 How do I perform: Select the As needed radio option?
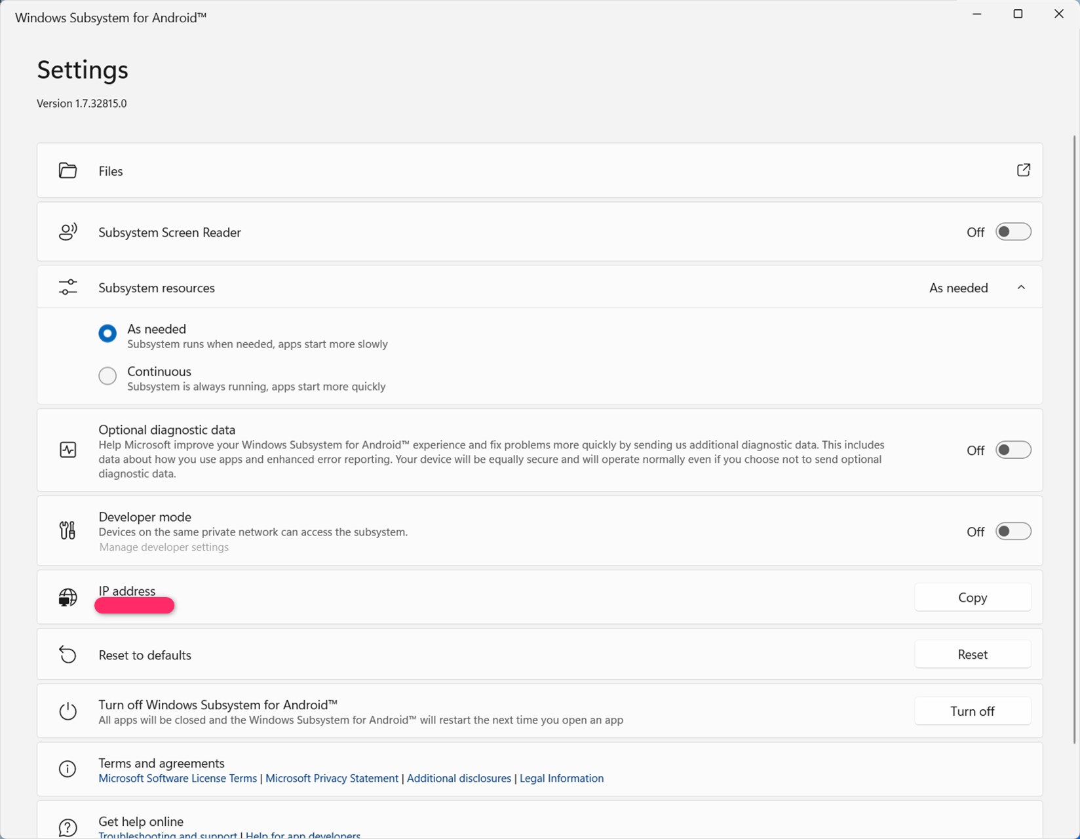107,334
